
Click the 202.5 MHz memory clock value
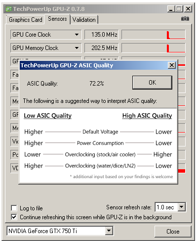click(102, 48)
